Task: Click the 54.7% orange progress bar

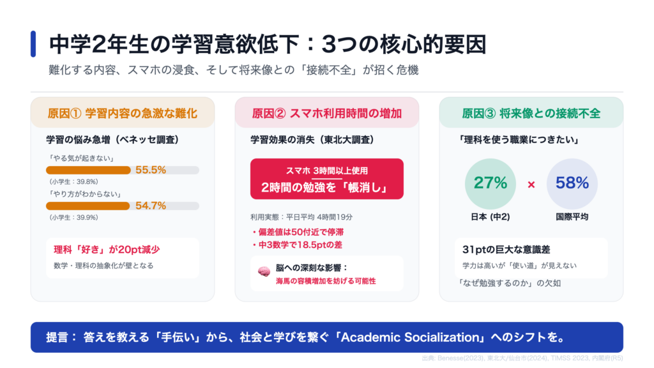Action: [88, 206]
